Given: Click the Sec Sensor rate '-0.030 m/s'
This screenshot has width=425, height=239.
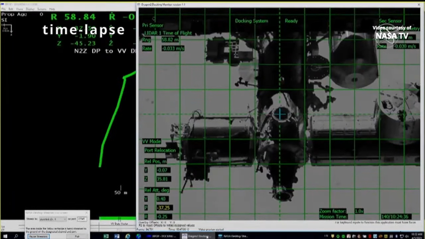Looking at the screenshot, I should pos(405,46).
